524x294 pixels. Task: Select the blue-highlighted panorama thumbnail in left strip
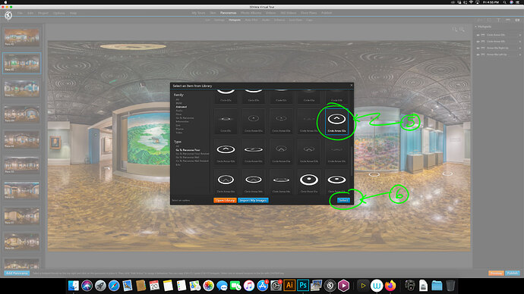pyautogui.click(x=22, y=63)
